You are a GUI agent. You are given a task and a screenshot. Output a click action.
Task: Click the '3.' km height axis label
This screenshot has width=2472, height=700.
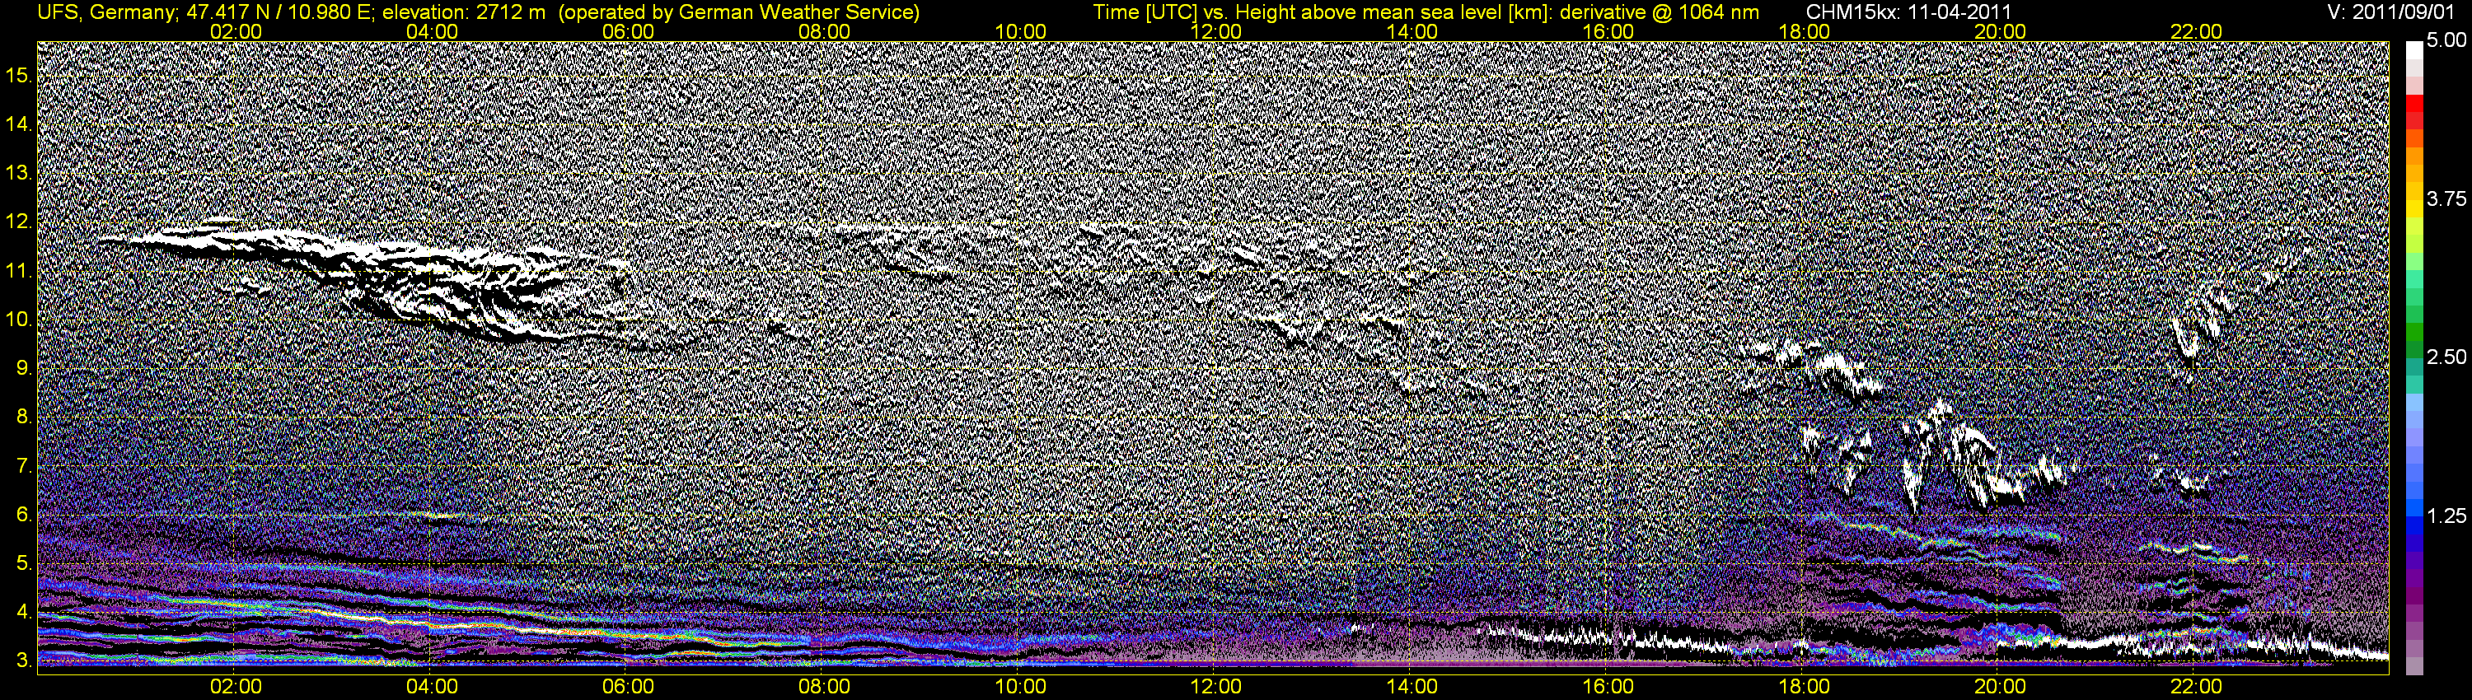[25, 660]
